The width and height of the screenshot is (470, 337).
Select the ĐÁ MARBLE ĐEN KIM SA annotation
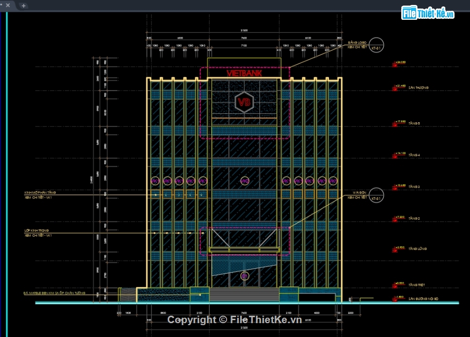[x=54, y=292]
